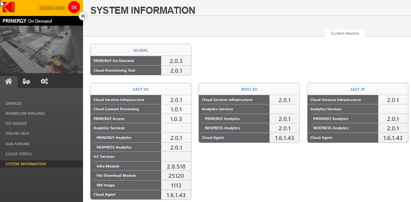The image size is (411, 202).
Task: Click West EU Cloud Agent version value
Action: coord(284,138)
